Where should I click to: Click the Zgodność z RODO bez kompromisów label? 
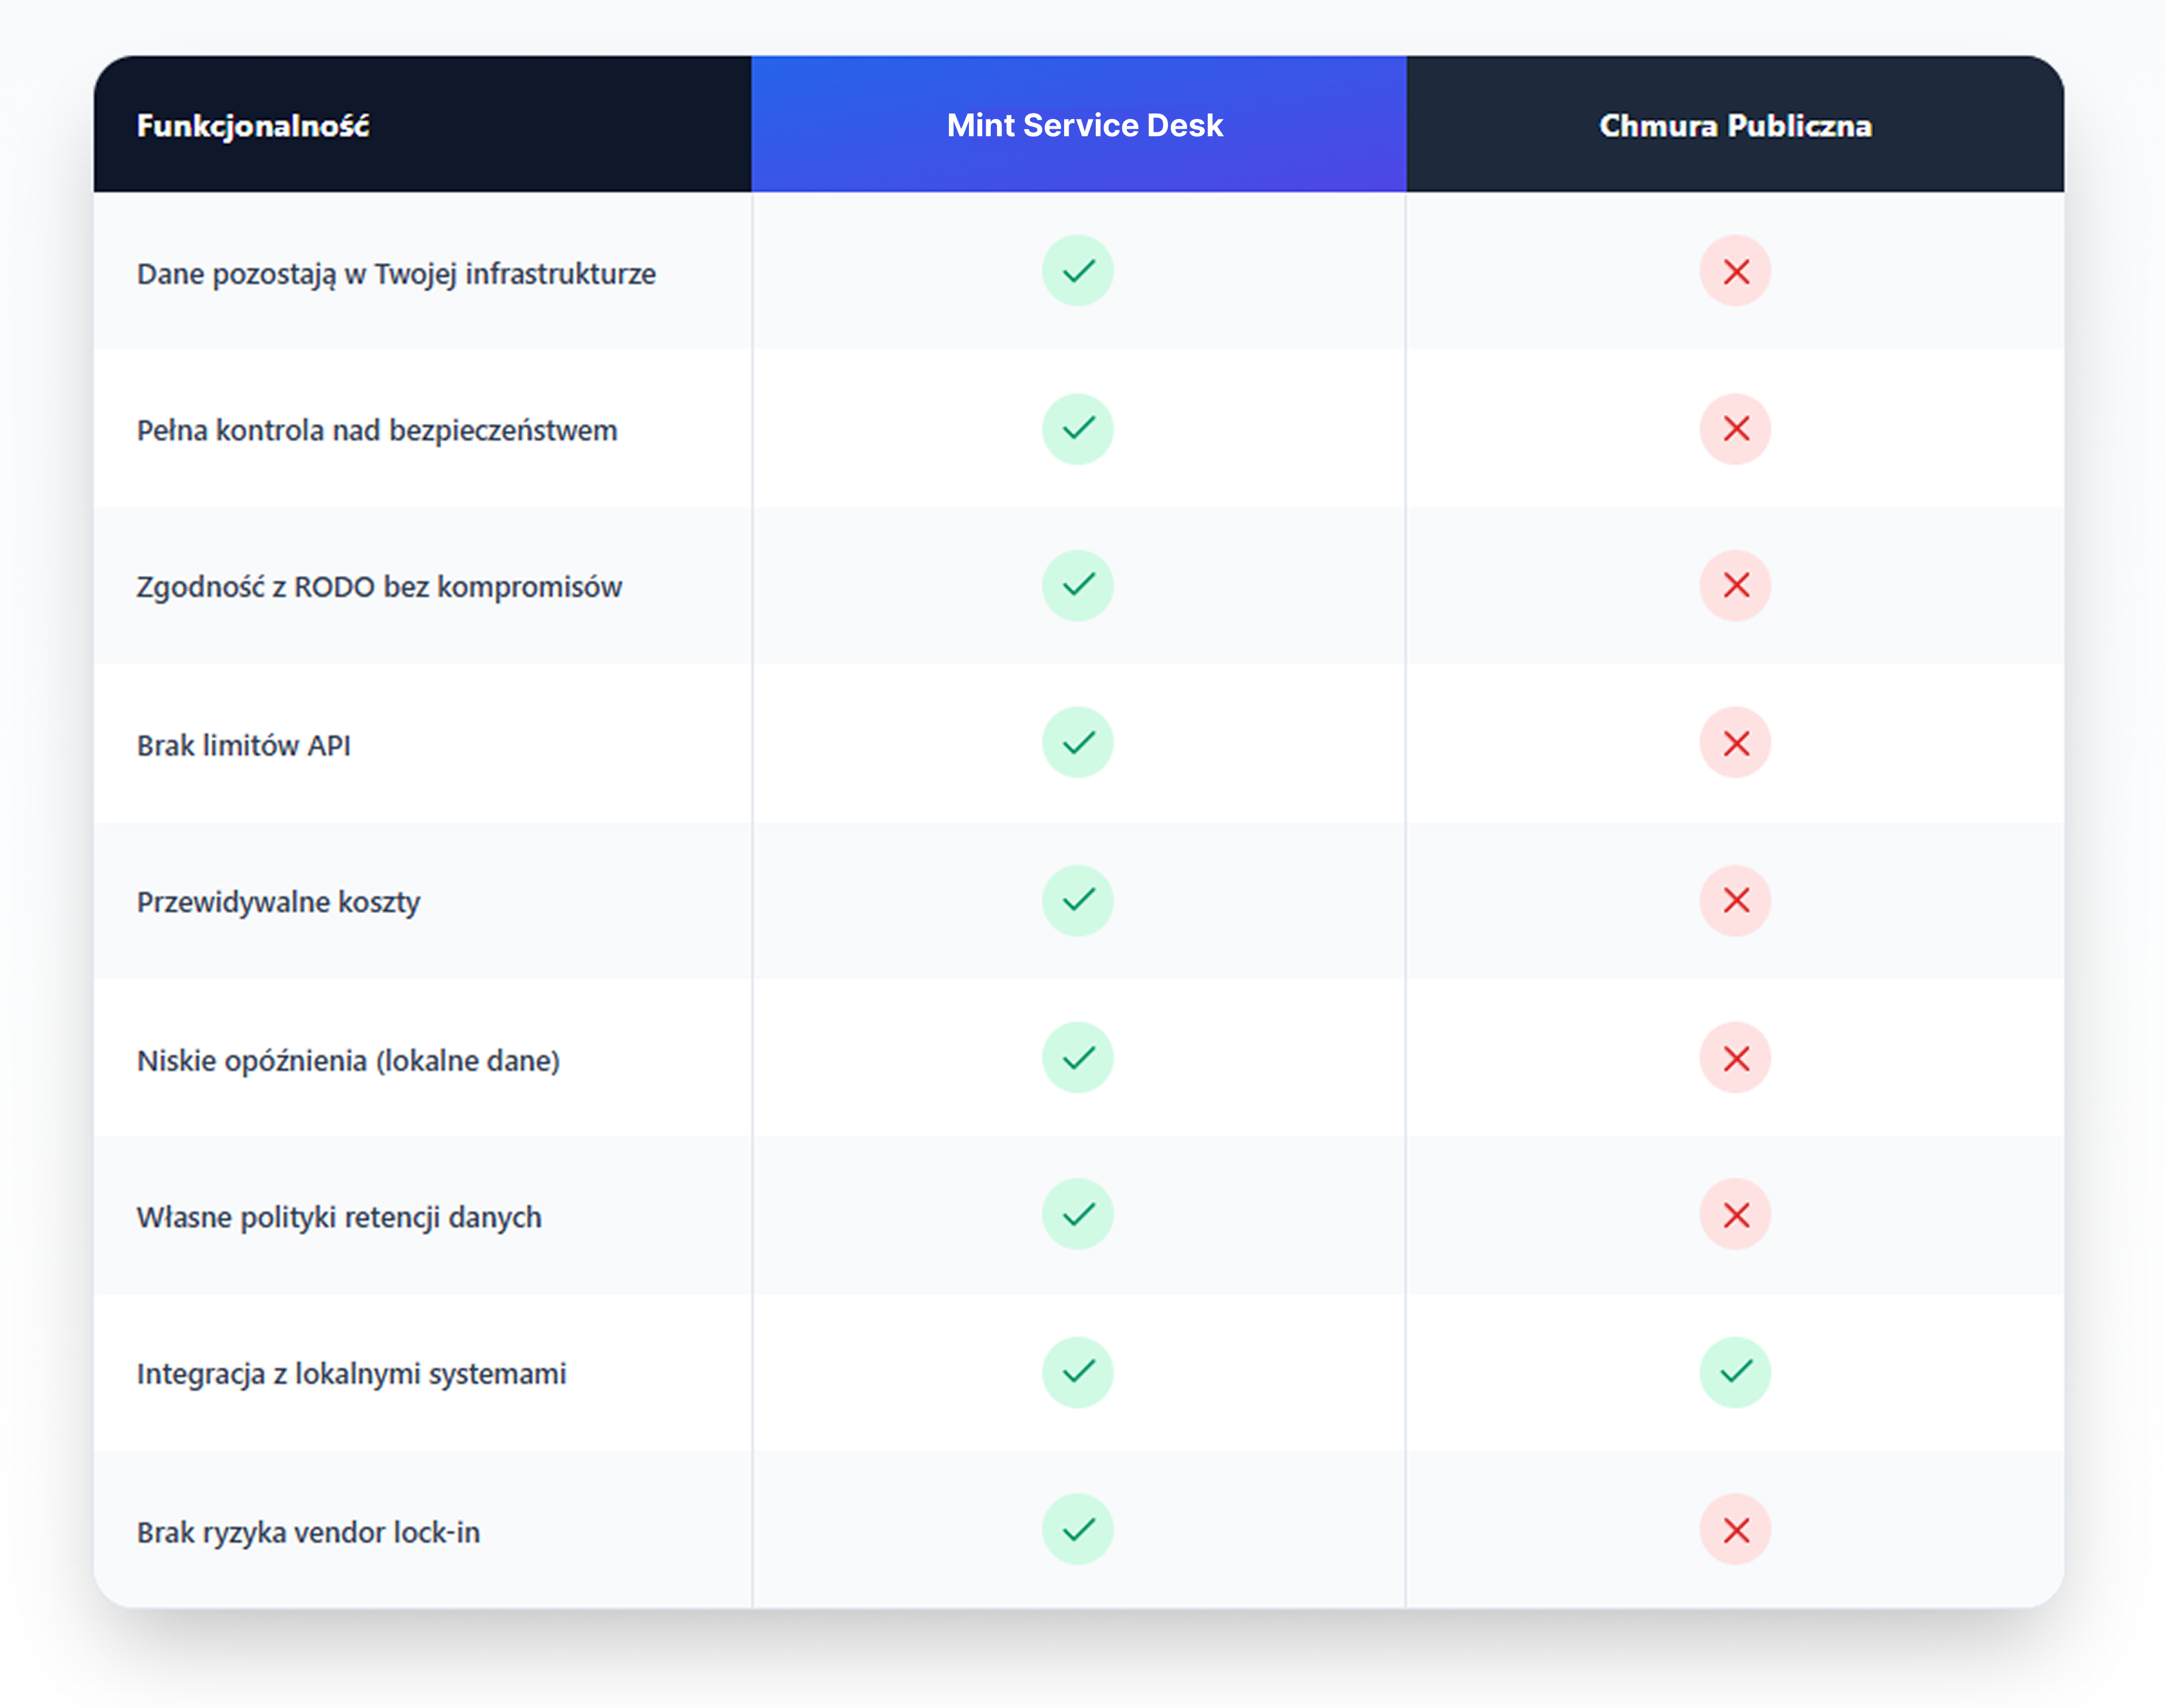pyautogui.click(x=379, y=587)
